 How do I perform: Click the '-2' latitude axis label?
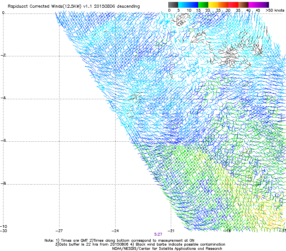(x=3, y=55)
